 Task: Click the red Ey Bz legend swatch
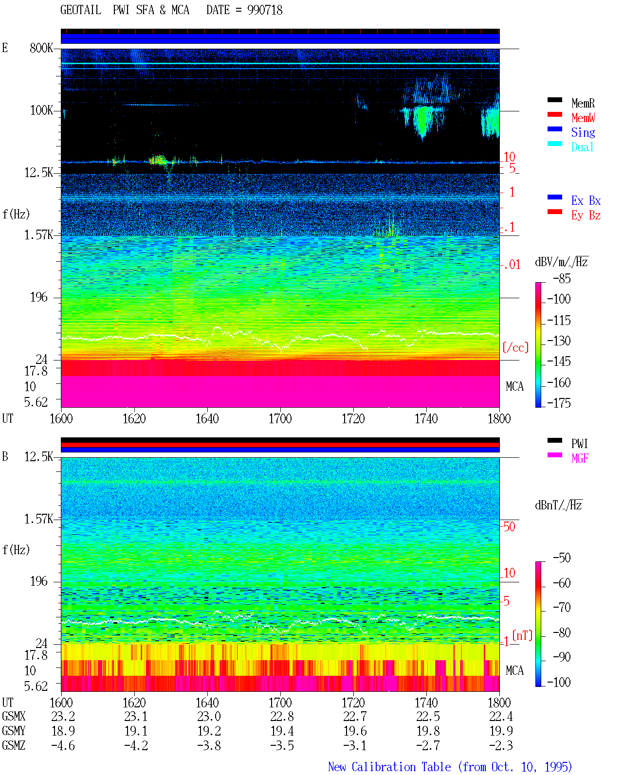pyautogui.click(x=555, y=212)
